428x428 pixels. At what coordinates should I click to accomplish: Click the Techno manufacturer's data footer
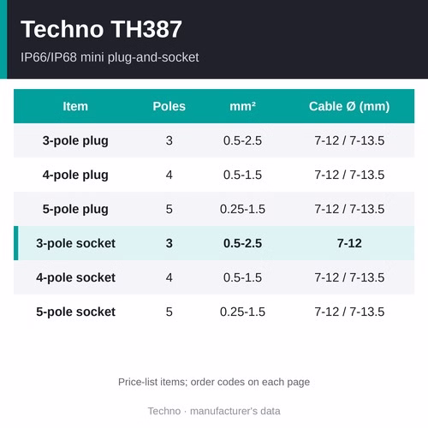point(214,411)
